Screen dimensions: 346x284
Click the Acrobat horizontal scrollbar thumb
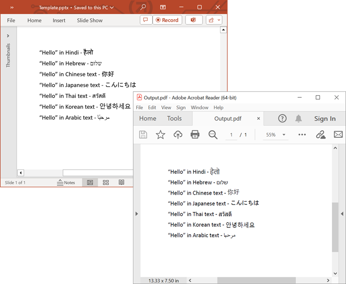pyautogui.click(x=256, y=280)
